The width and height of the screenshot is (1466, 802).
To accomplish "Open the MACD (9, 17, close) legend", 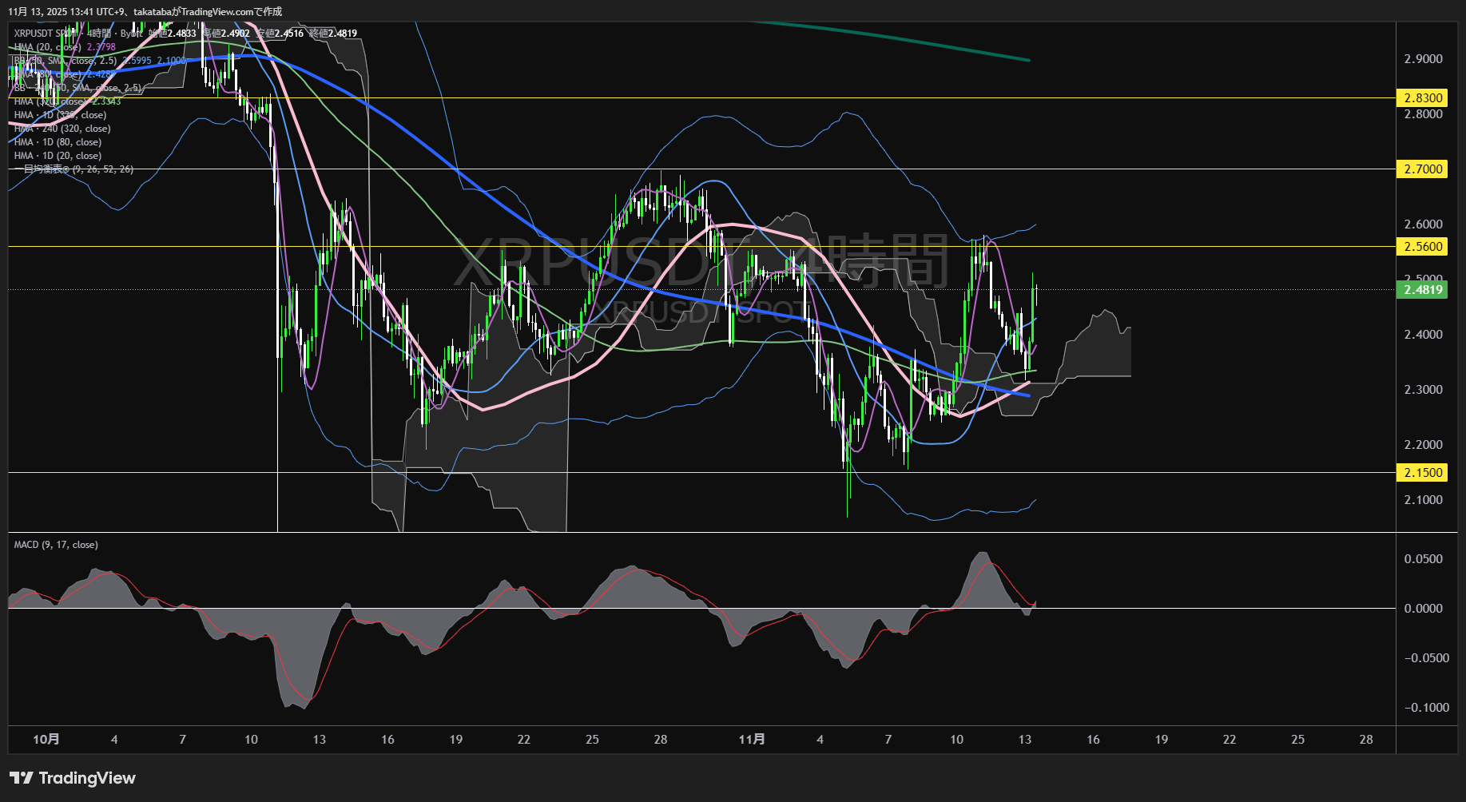I will click(x=56, y=545).
